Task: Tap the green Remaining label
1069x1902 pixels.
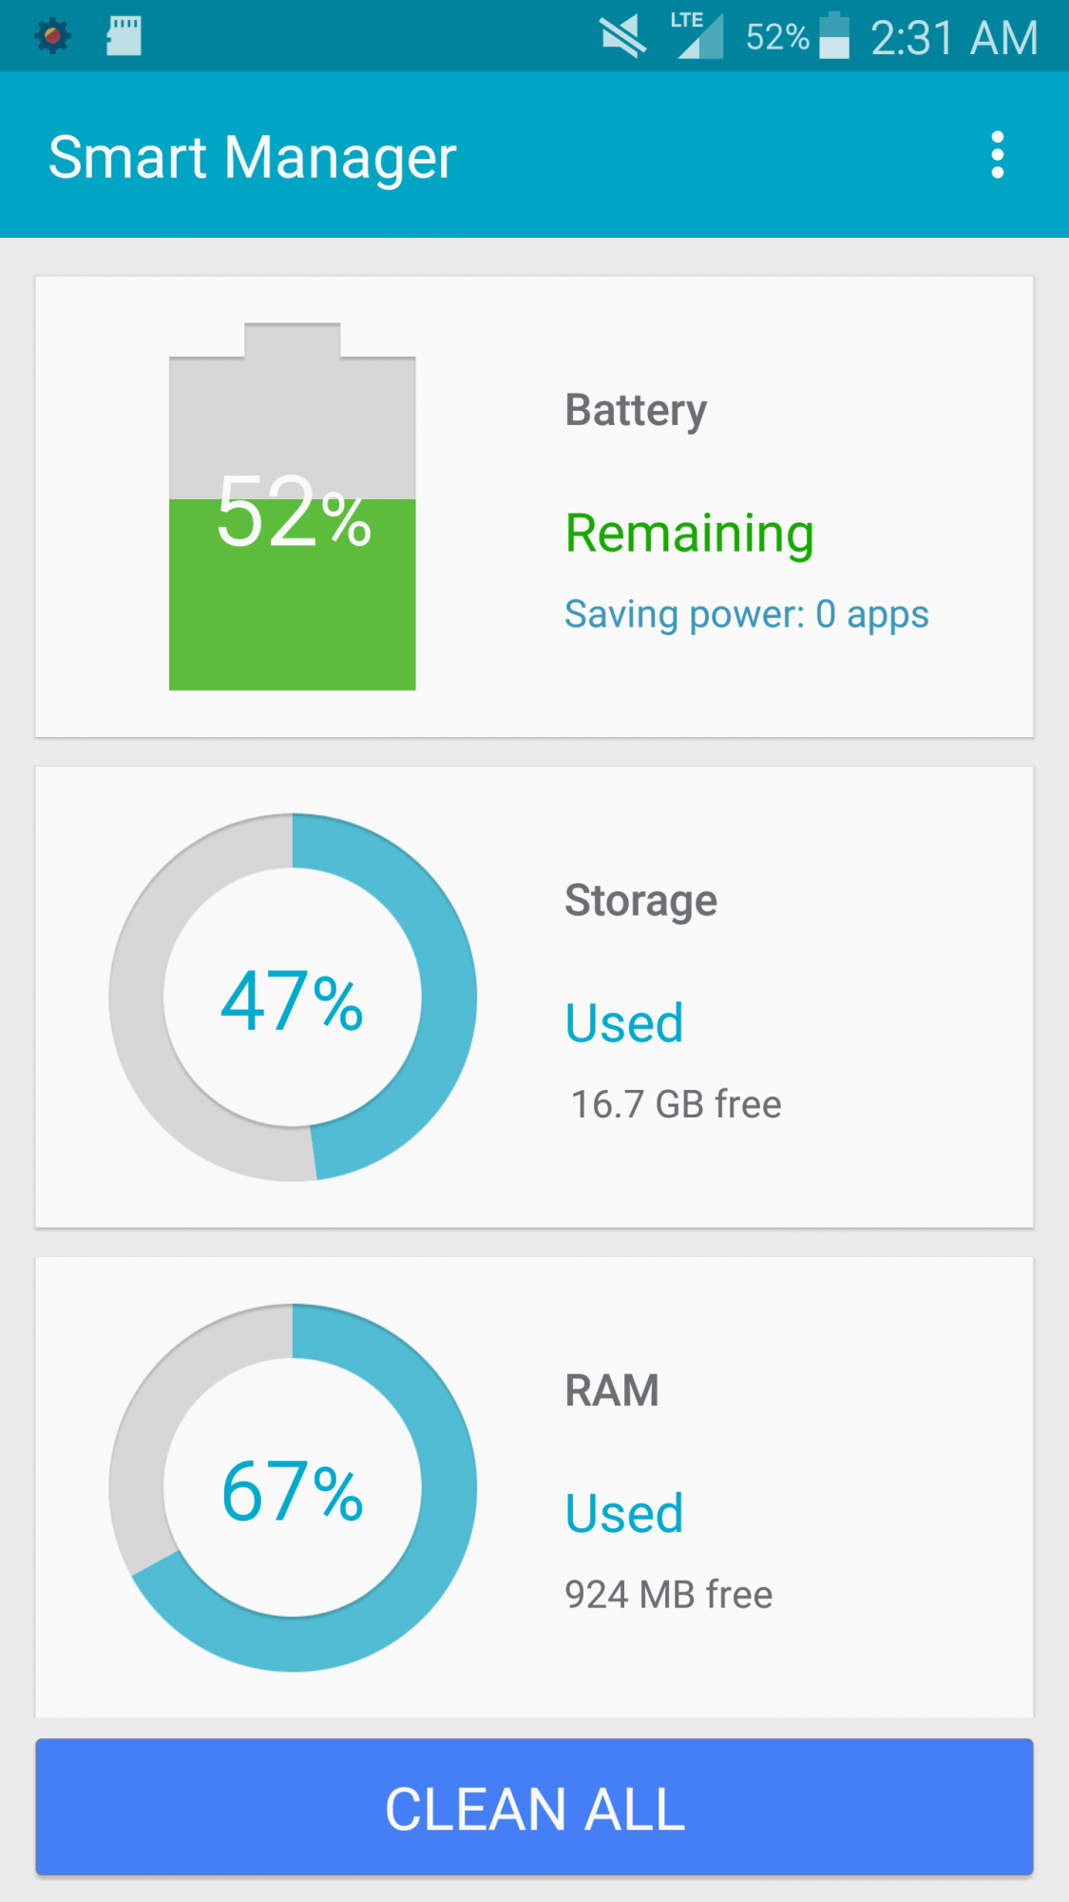Action: 690,534
